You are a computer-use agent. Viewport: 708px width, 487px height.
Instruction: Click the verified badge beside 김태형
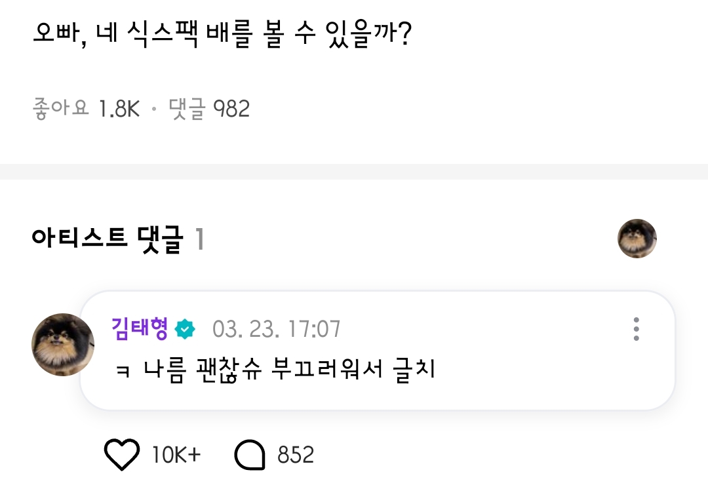click(185, 329)
